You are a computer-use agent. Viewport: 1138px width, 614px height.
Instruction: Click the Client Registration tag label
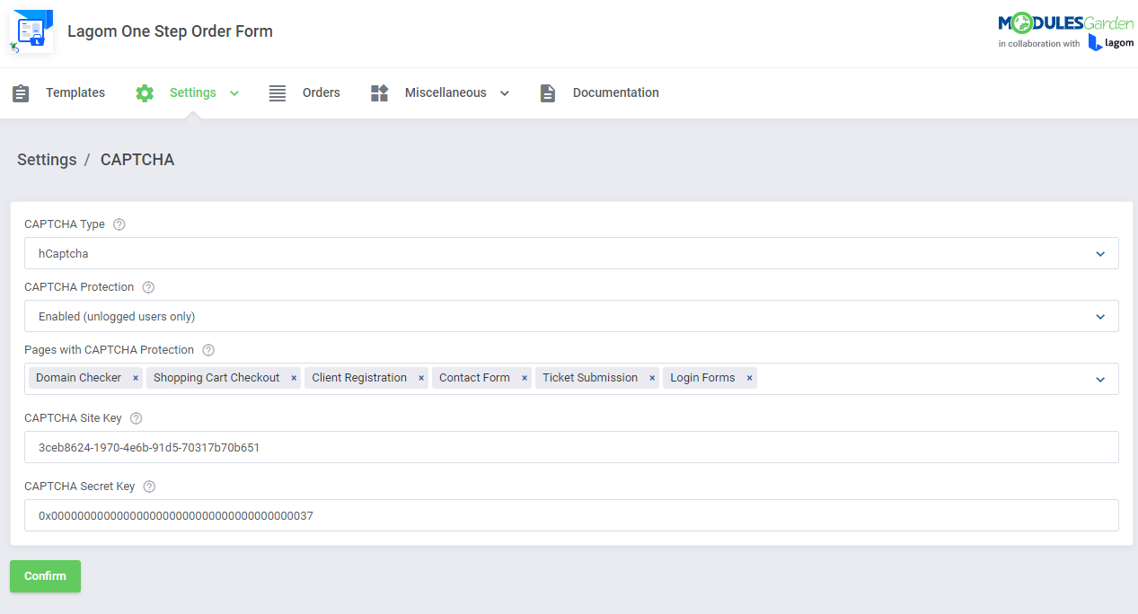click(x=359, y=378)
